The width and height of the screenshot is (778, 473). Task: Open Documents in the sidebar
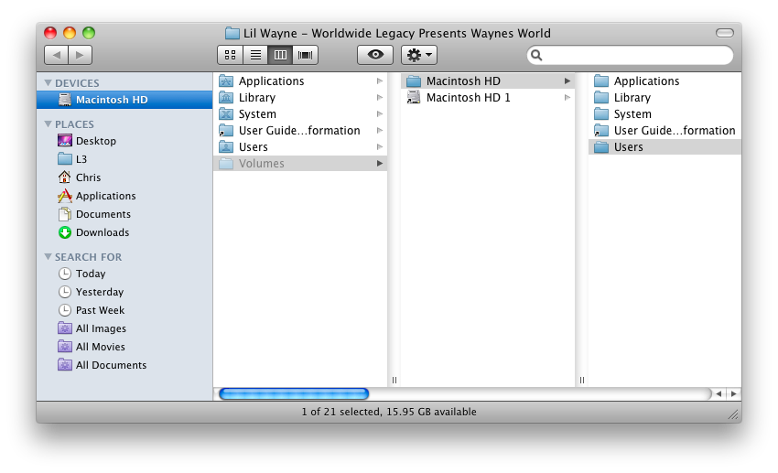(x=124, y=214)
